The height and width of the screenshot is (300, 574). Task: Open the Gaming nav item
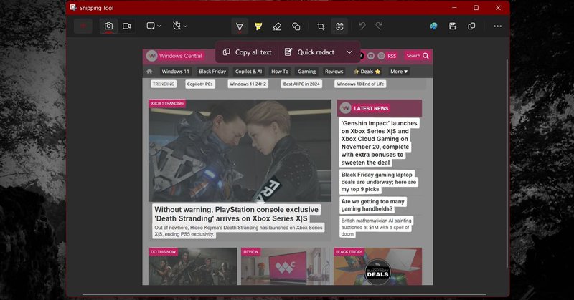[307, 72]
